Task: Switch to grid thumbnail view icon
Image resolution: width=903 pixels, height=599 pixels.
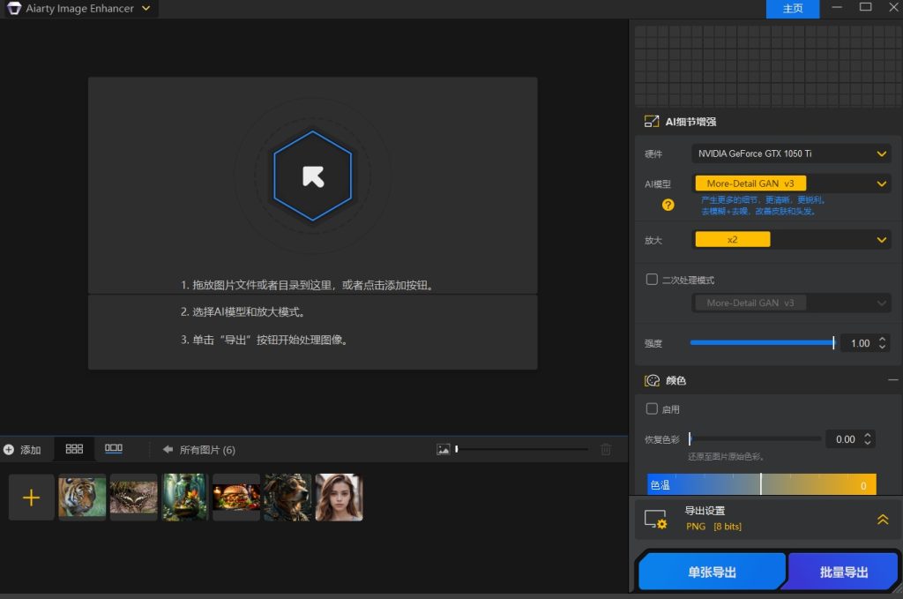Action: pos(74,448)
